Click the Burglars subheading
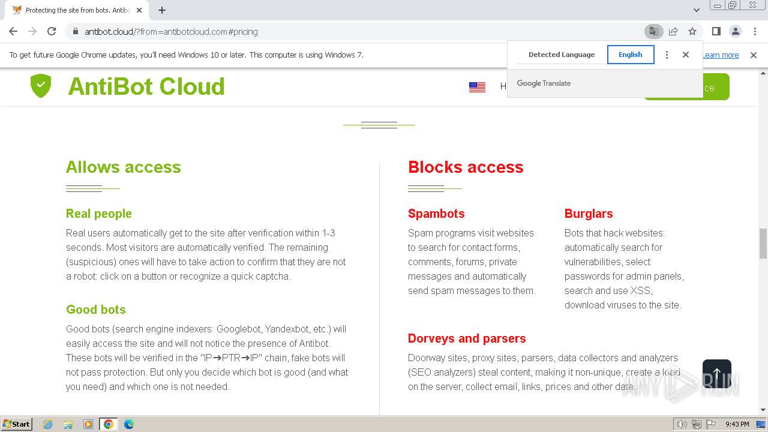The width and height of the screenshot is (768, 432). 589,214
